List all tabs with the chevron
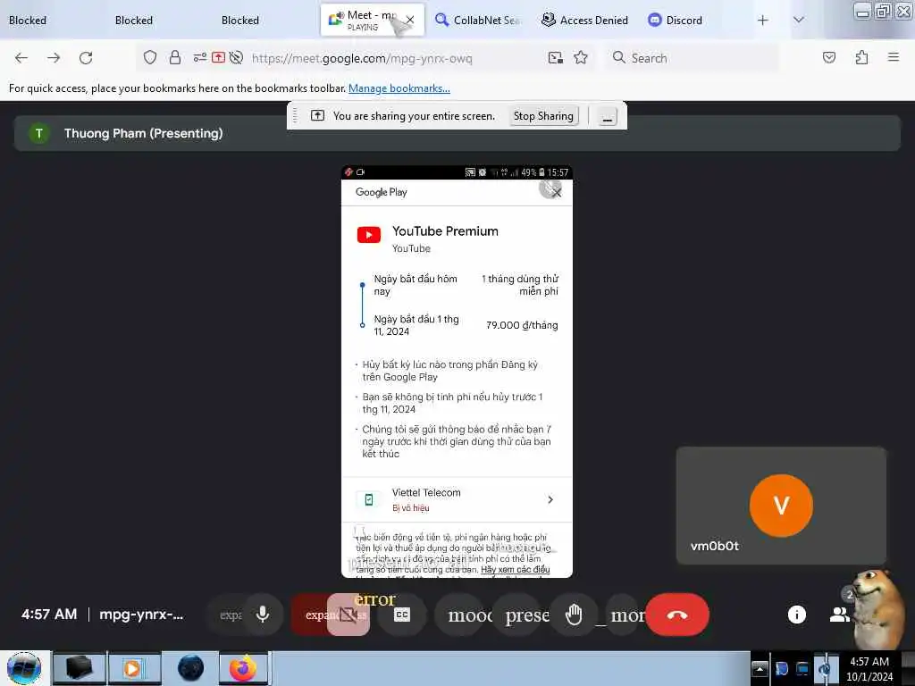The height and width of the screenshot is (686, 915). [x=798, y=21]
